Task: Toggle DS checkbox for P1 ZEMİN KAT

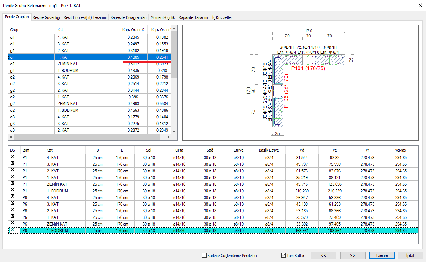Action: pos(13,184)
